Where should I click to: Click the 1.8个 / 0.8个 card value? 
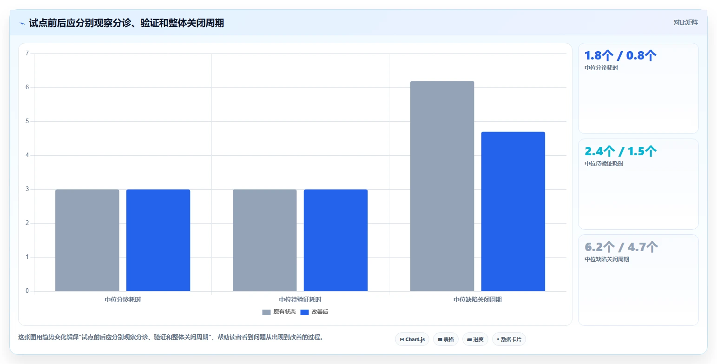tap(620, 56)
